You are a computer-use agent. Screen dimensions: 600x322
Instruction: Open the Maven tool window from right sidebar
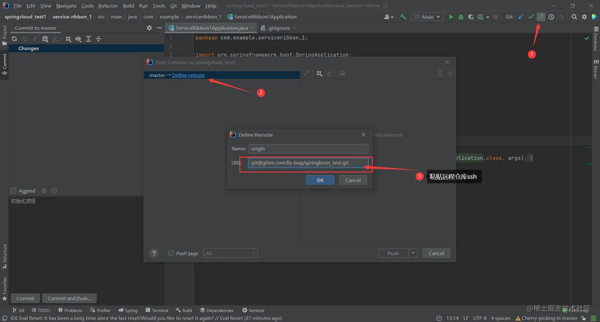point(596,69)
